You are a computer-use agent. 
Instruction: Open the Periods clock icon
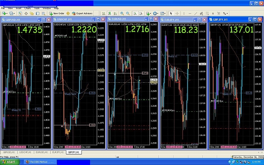click(155, 14)
